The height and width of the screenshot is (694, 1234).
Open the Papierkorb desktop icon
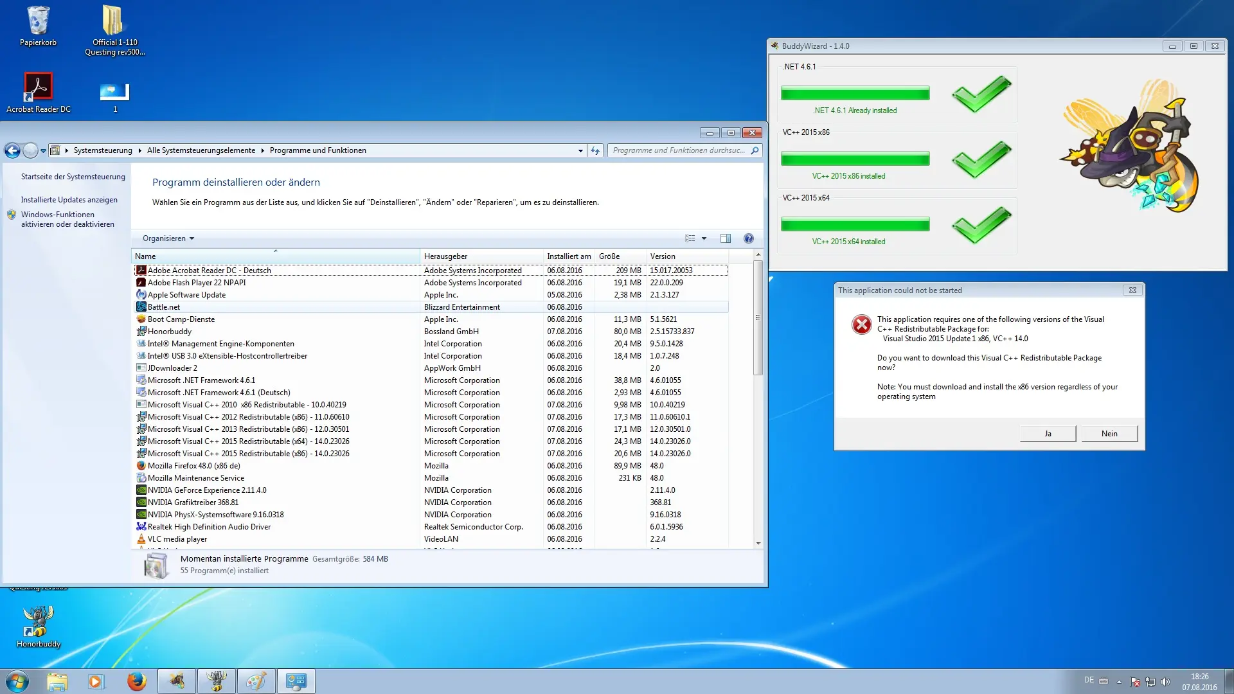coord(38,26)
